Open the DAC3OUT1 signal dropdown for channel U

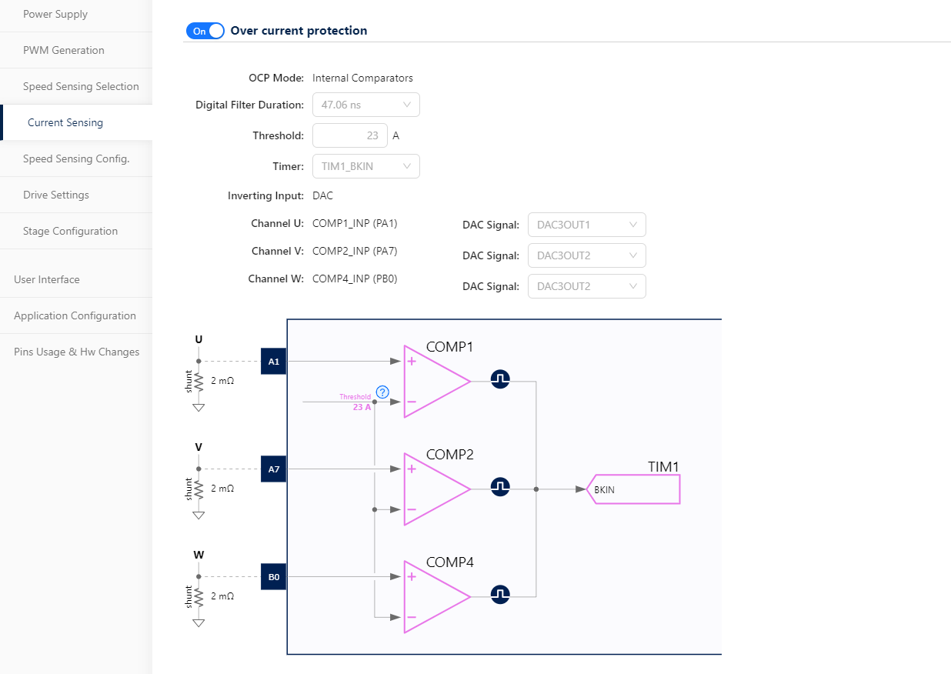(x=586, y=225)
